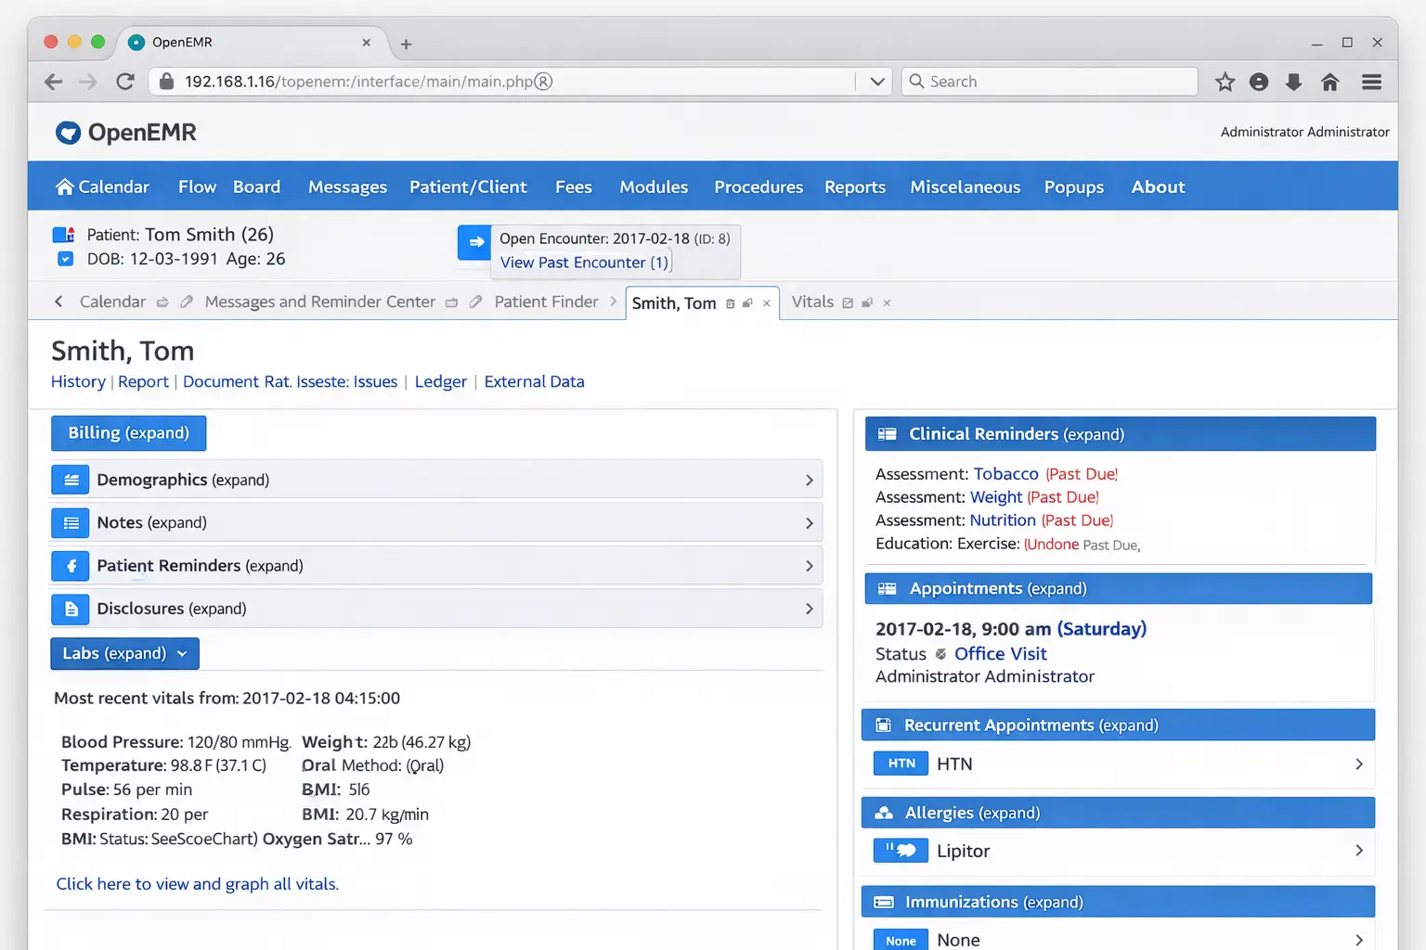Click the blue HTN badge

coord(901,764)
